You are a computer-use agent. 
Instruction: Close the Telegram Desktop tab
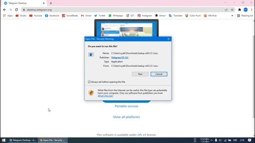(43, 3)
